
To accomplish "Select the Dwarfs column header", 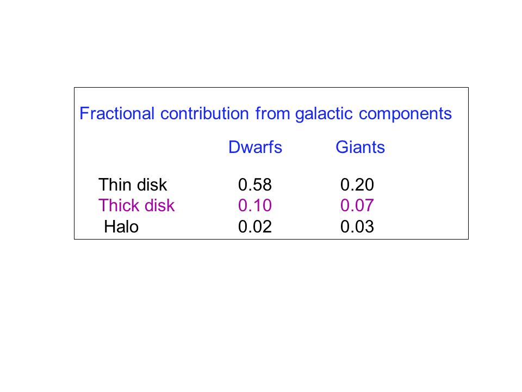I will pyautogui.click(x=255, y=147).
